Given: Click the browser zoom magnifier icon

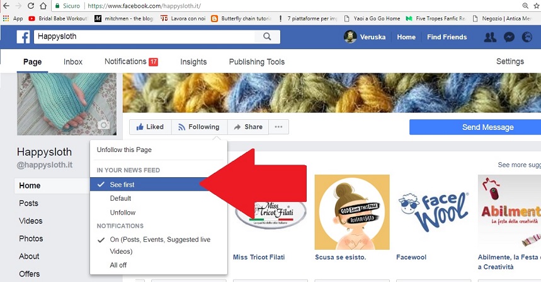Looking at the screenshot, I should (x=525, y=6).
